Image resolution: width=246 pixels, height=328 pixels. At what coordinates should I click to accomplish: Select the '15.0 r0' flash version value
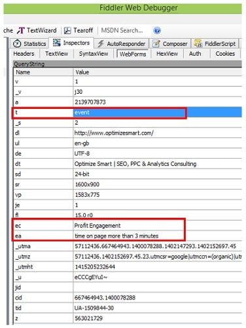click(x=84, y=215)
